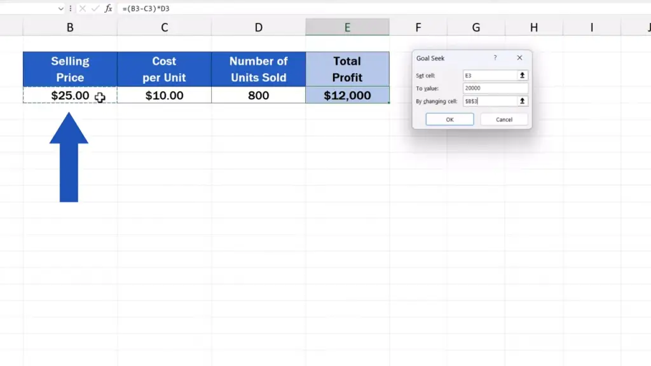Select the $12,000 Total Profit cell

pos(347,95)
